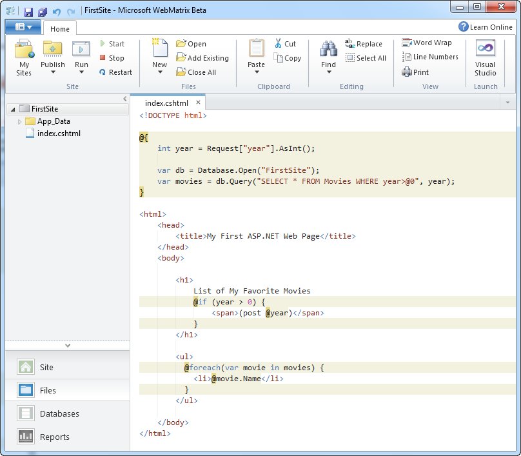This screenshot has width=521, height=456.
Task: Click the "List of My Favorite Movies" text
Action: click(x=252, y=291)
